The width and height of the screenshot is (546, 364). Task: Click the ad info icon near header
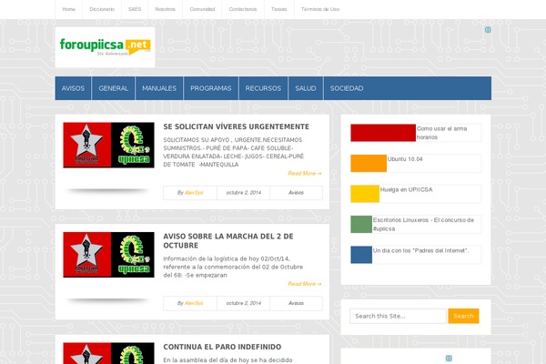(x=488, y=30)
